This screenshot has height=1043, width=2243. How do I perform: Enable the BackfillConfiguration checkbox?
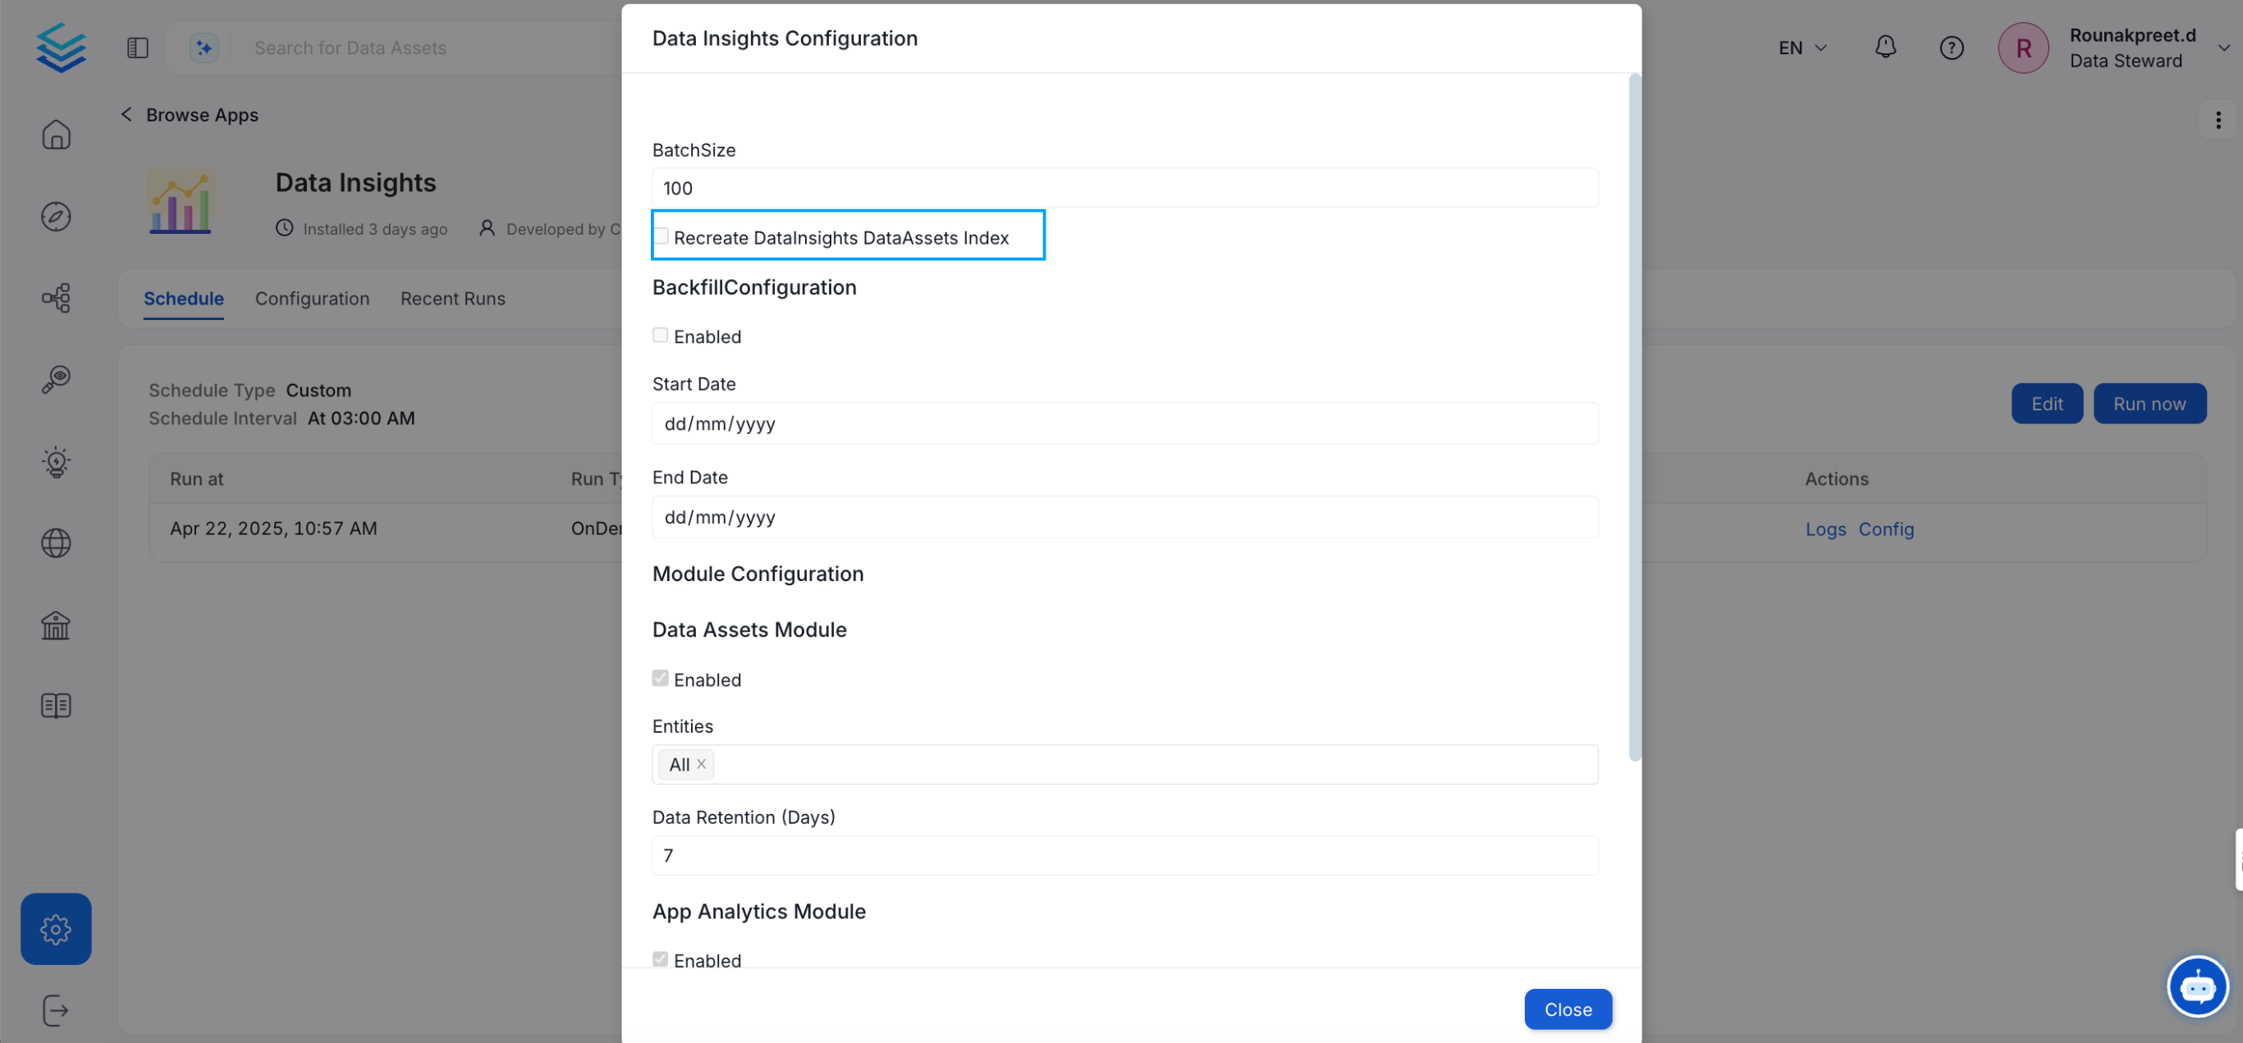[660, 335]
